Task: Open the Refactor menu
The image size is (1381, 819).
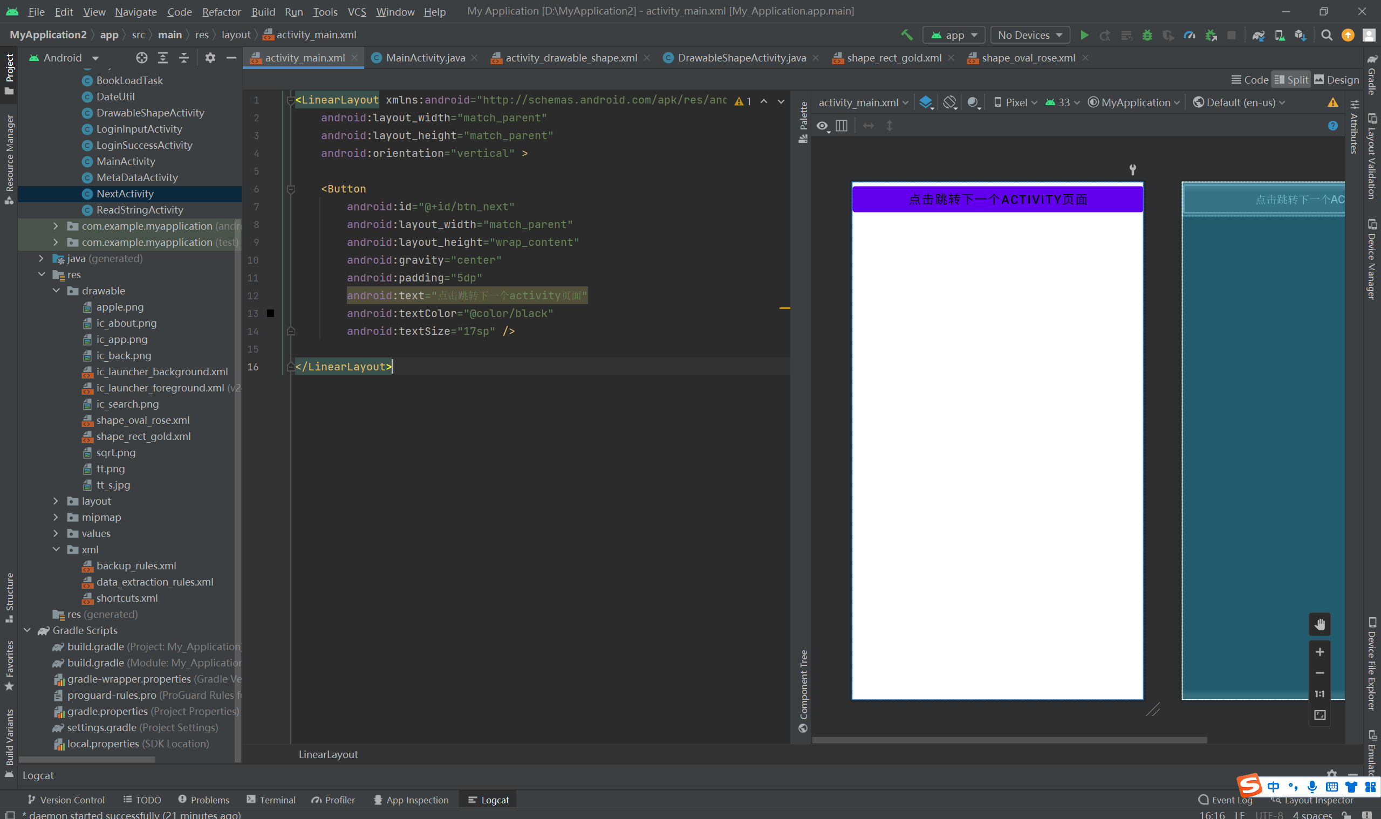Action: (221, 11)
